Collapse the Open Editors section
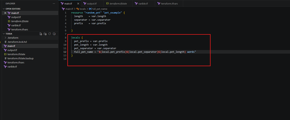Screen dimensions: 290x120 coord(4,9)
